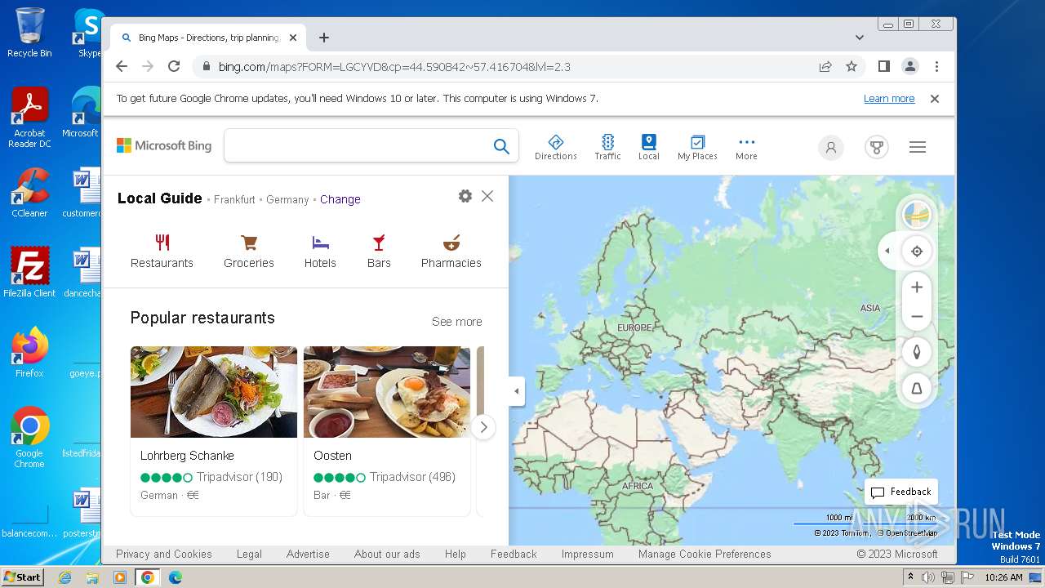Click the search magnifier icon
This screenshot has width=1045, height=588.
pyautogui.click(x=501, y=146)
